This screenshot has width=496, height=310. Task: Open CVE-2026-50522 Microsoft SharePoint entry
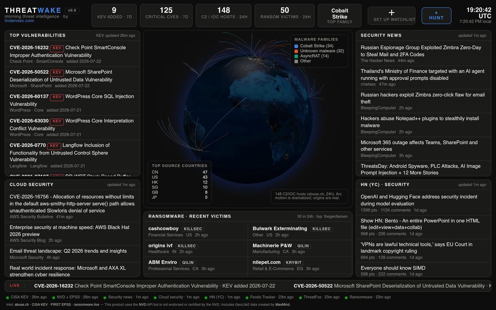click(x=72, y=79)
